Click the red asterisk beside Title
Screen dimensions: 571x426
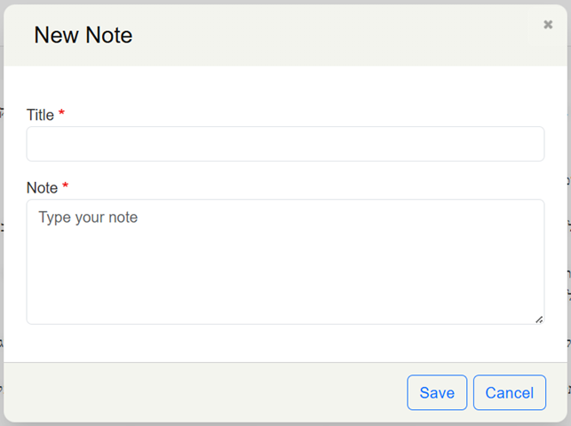point(62,114)
